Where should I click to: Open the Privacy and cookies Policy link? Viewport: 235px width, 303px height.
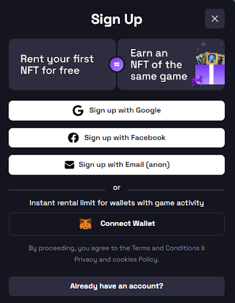point(116,259)
